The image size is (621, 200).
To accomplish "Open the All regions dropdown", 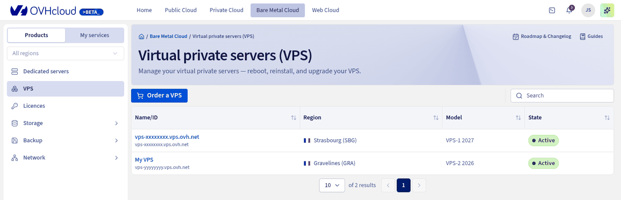I will (66, 53).
